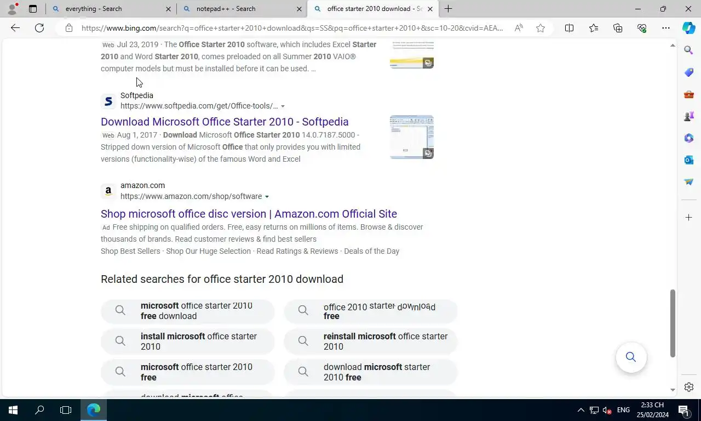Viewport: 701px width, 421px height.
Task: Switch to 'notepad++ - Search' tab
Action: pyautogui.click(x=242, y=9)
